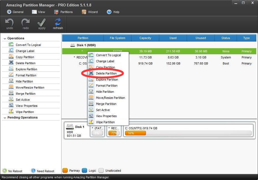The height and width of the screenshot is (180, 258).
Task: Click the 39.19 MB cell in highlighted row
Action: (145, 51)
